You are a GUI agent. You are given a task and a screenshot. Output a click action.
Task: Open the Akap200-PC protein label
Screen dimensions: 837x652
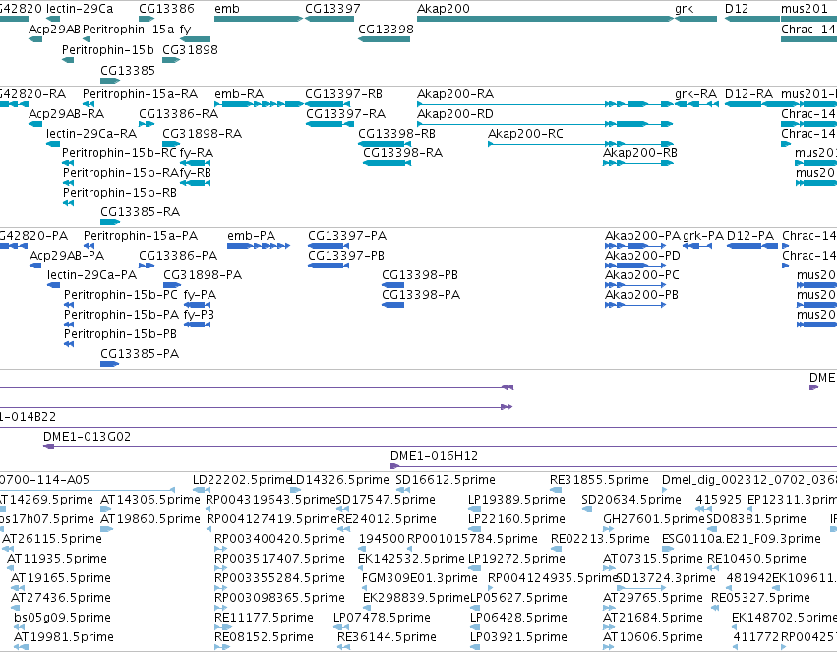(x=642, y=275)
